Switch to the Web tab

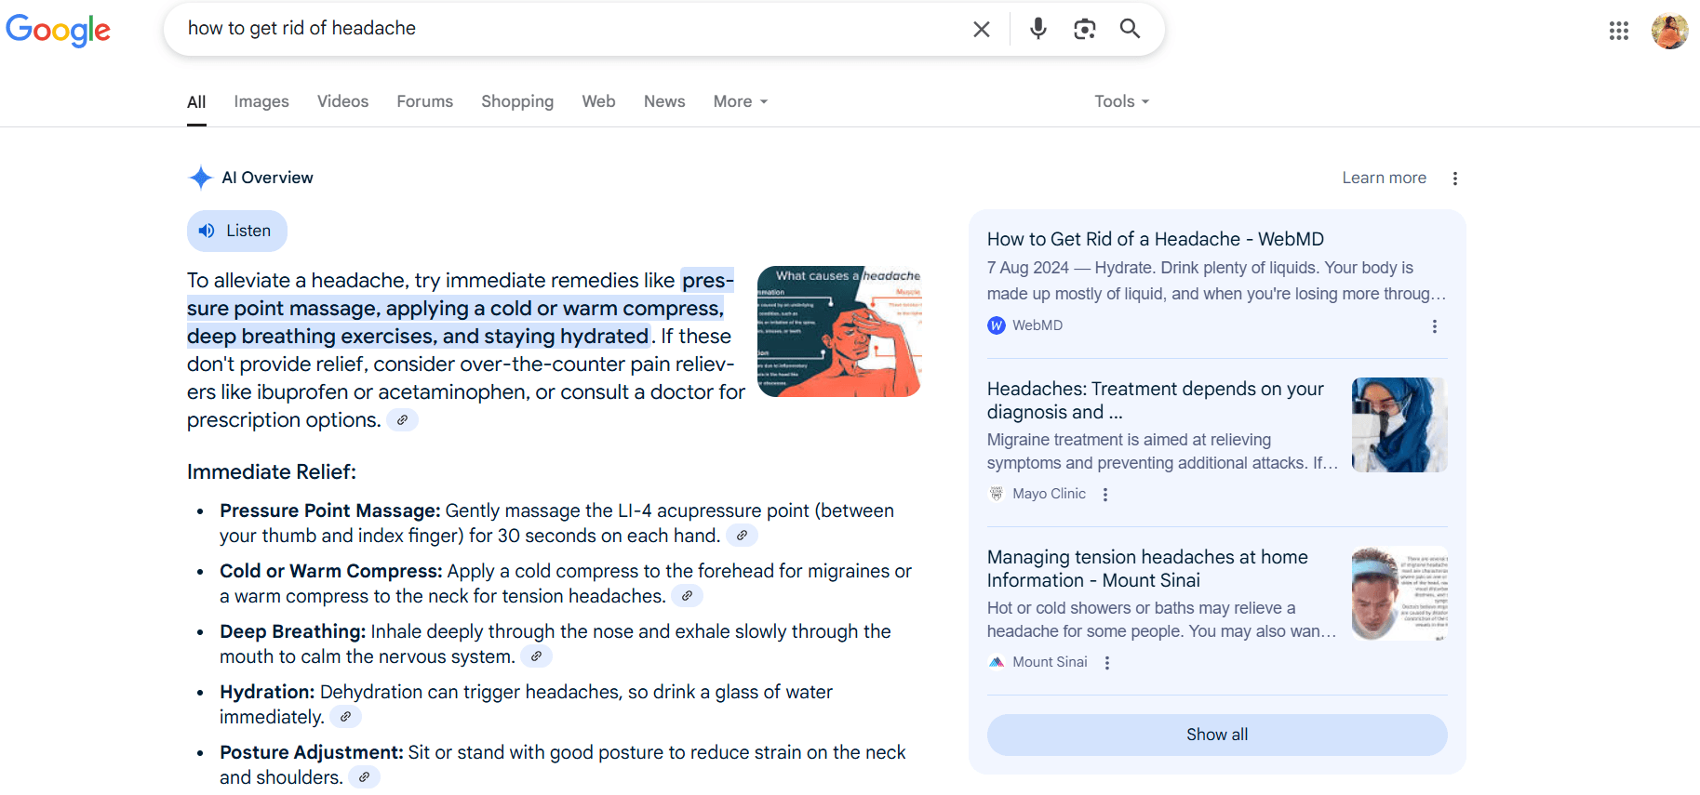599,101
